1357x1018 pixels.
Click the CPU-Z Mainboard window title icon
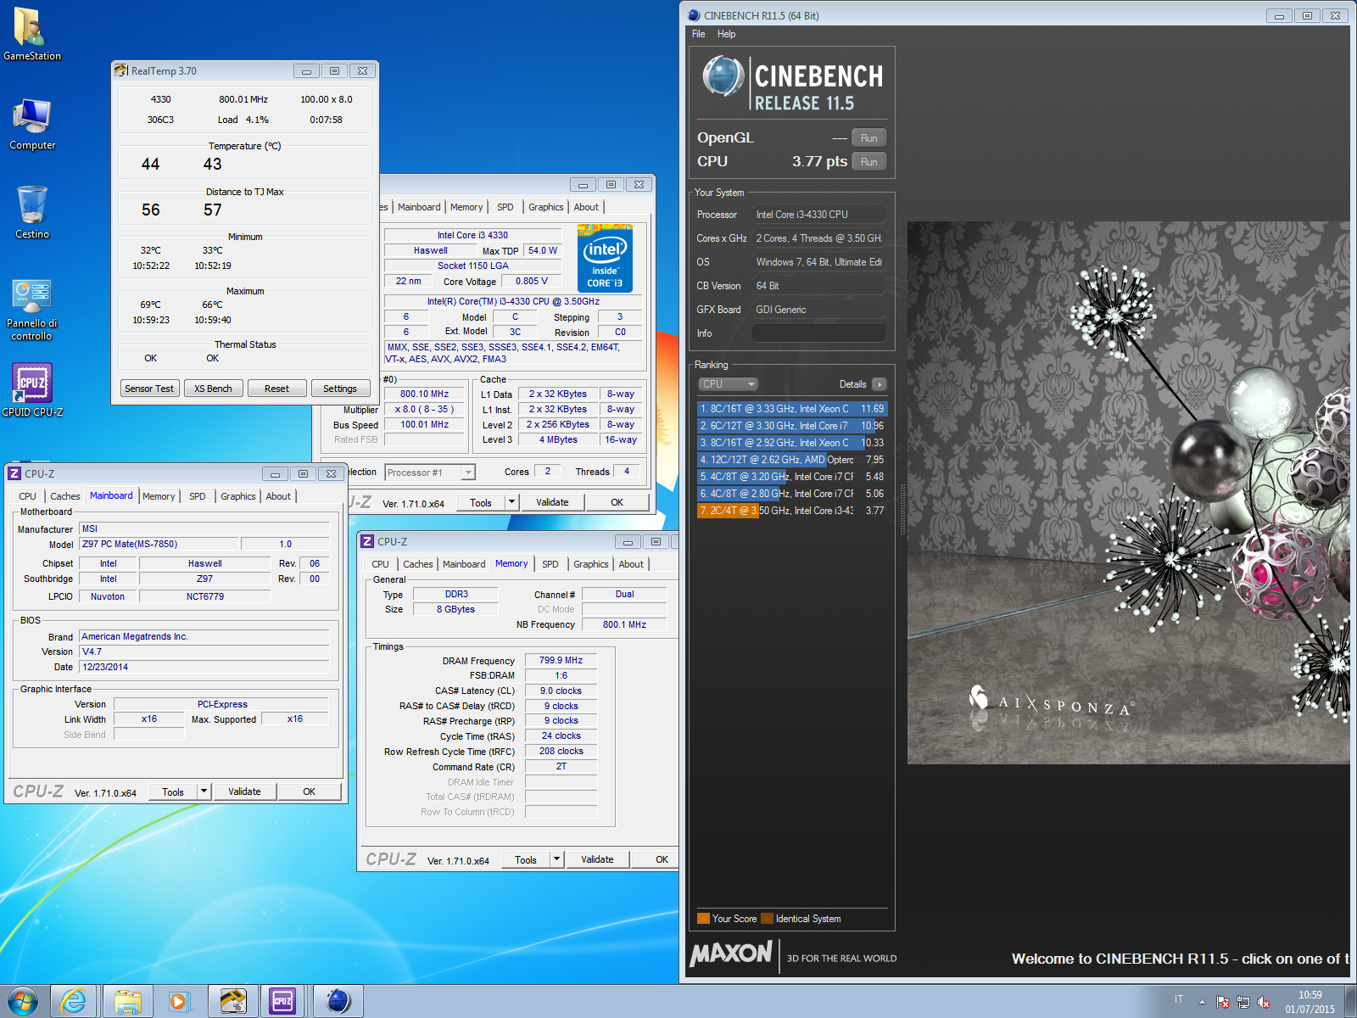pos(14,474)
